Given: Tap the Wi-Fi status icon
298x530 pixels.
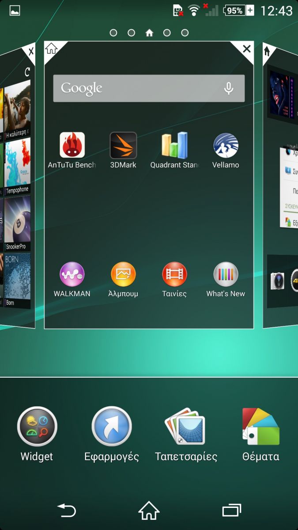Looking at the screenshot, I should pyautogui.click(x=193, y=11).
